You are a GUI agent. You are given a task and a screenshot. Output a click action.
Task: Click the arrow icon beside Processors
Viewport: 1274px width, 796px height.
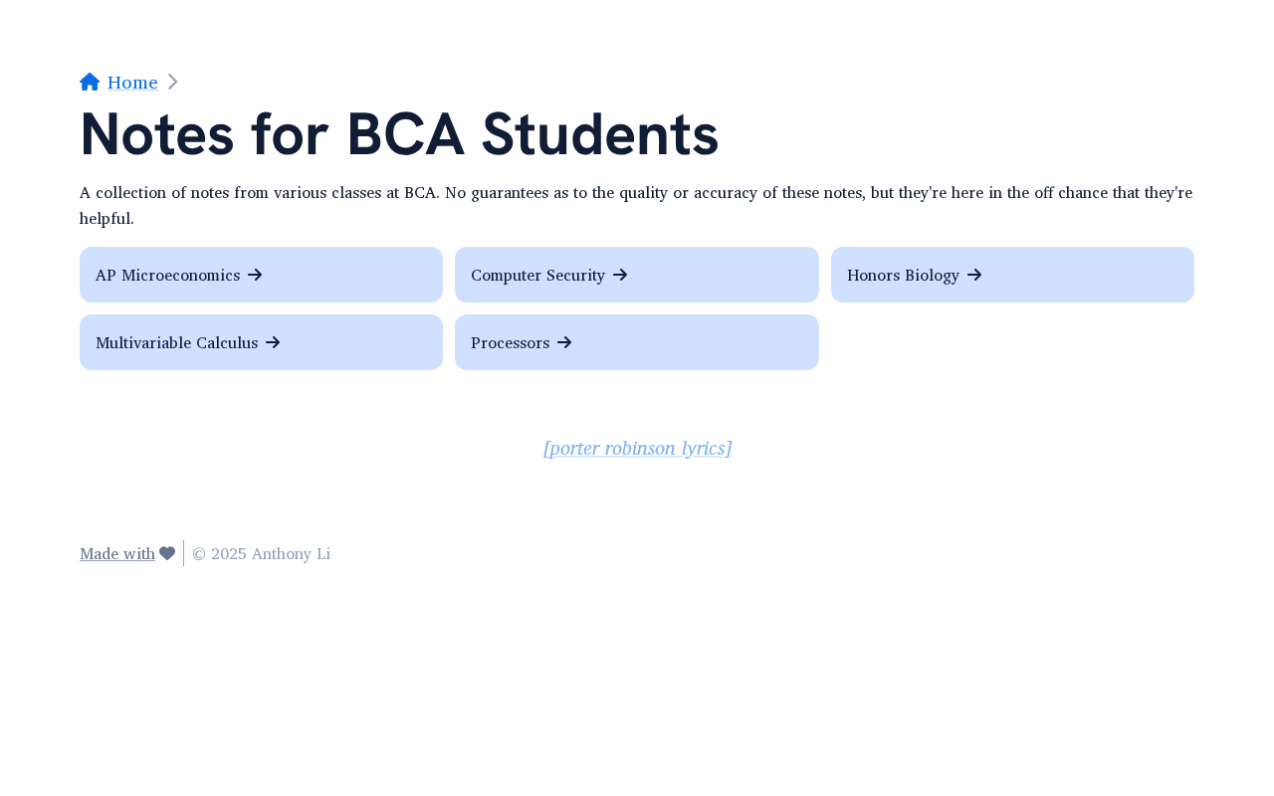coord(564,342)
